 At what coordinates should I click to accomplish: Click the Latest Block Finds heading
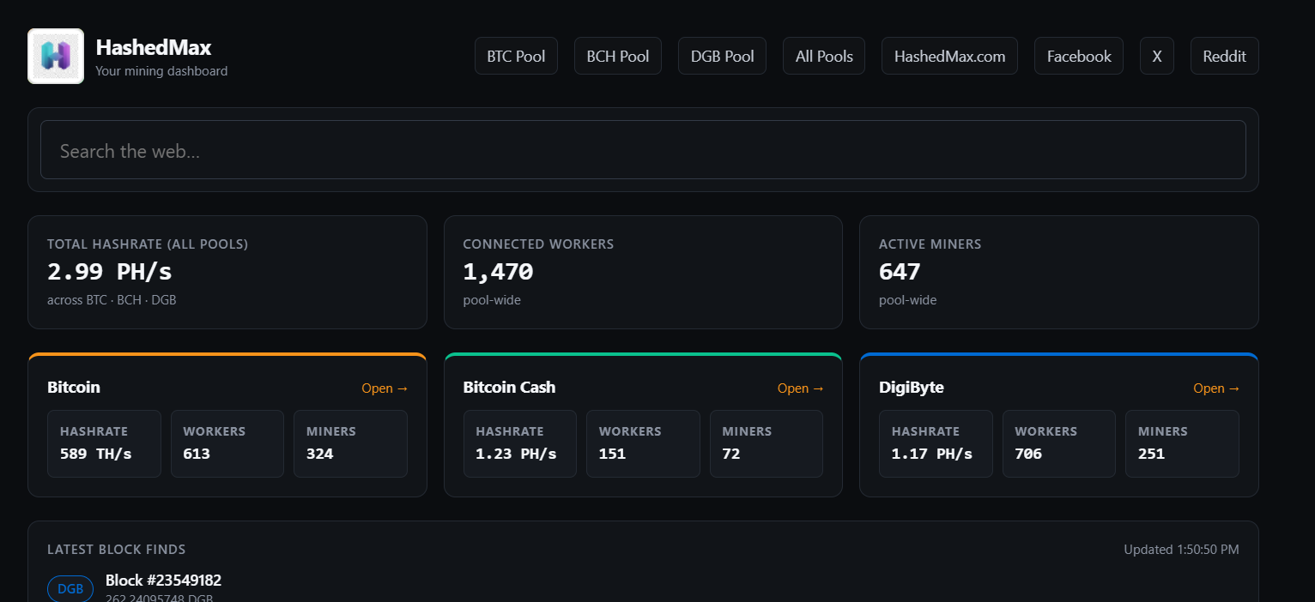(x=117, y=550)
